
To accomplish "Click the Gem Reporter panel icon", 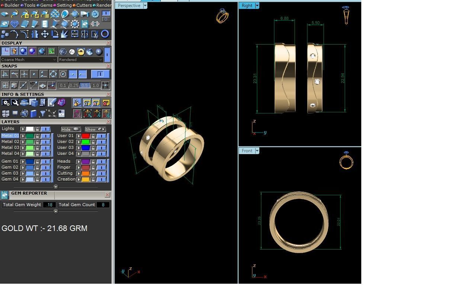I will tap(4, 195).
